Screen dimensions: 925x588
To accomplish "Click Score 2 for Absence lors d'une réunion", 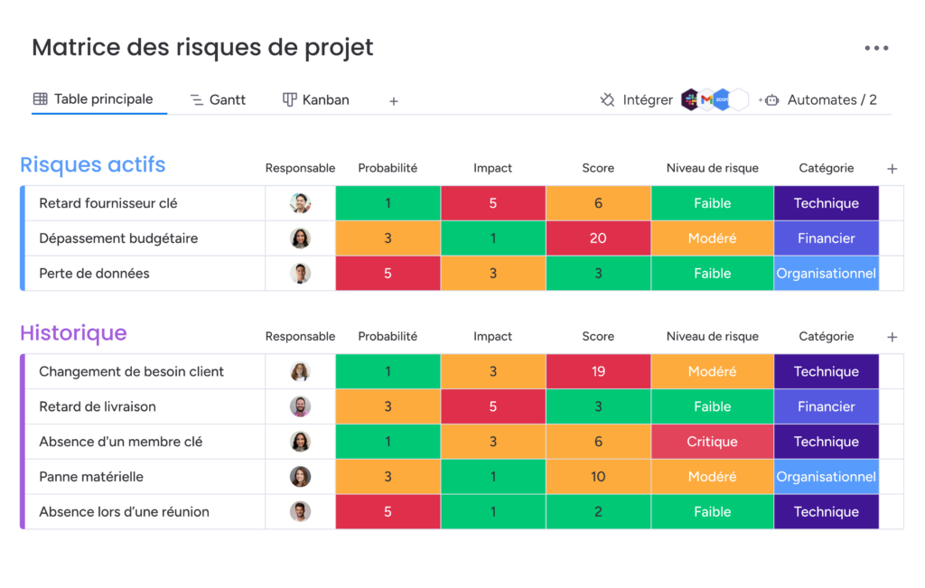I will [x=598, y=512].
